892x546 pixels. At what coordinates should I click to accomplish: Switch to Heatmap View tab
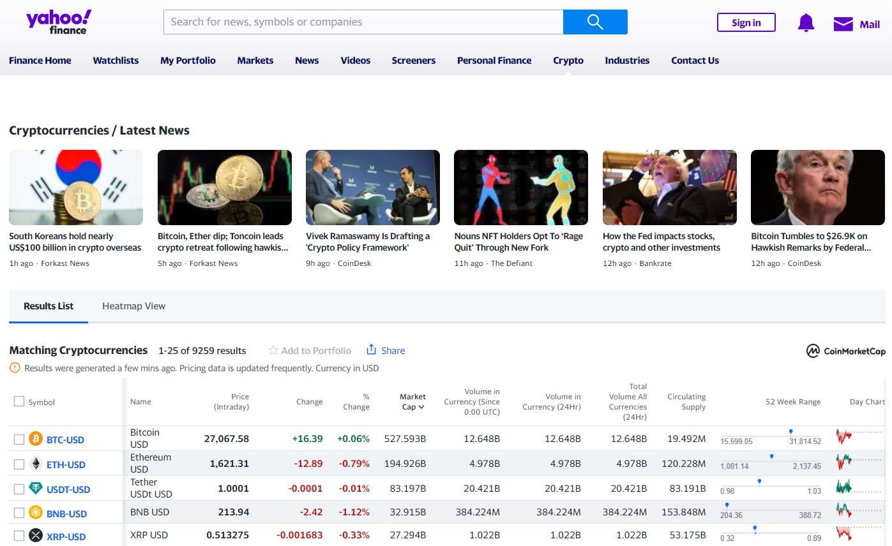click(x=133, y=306)
